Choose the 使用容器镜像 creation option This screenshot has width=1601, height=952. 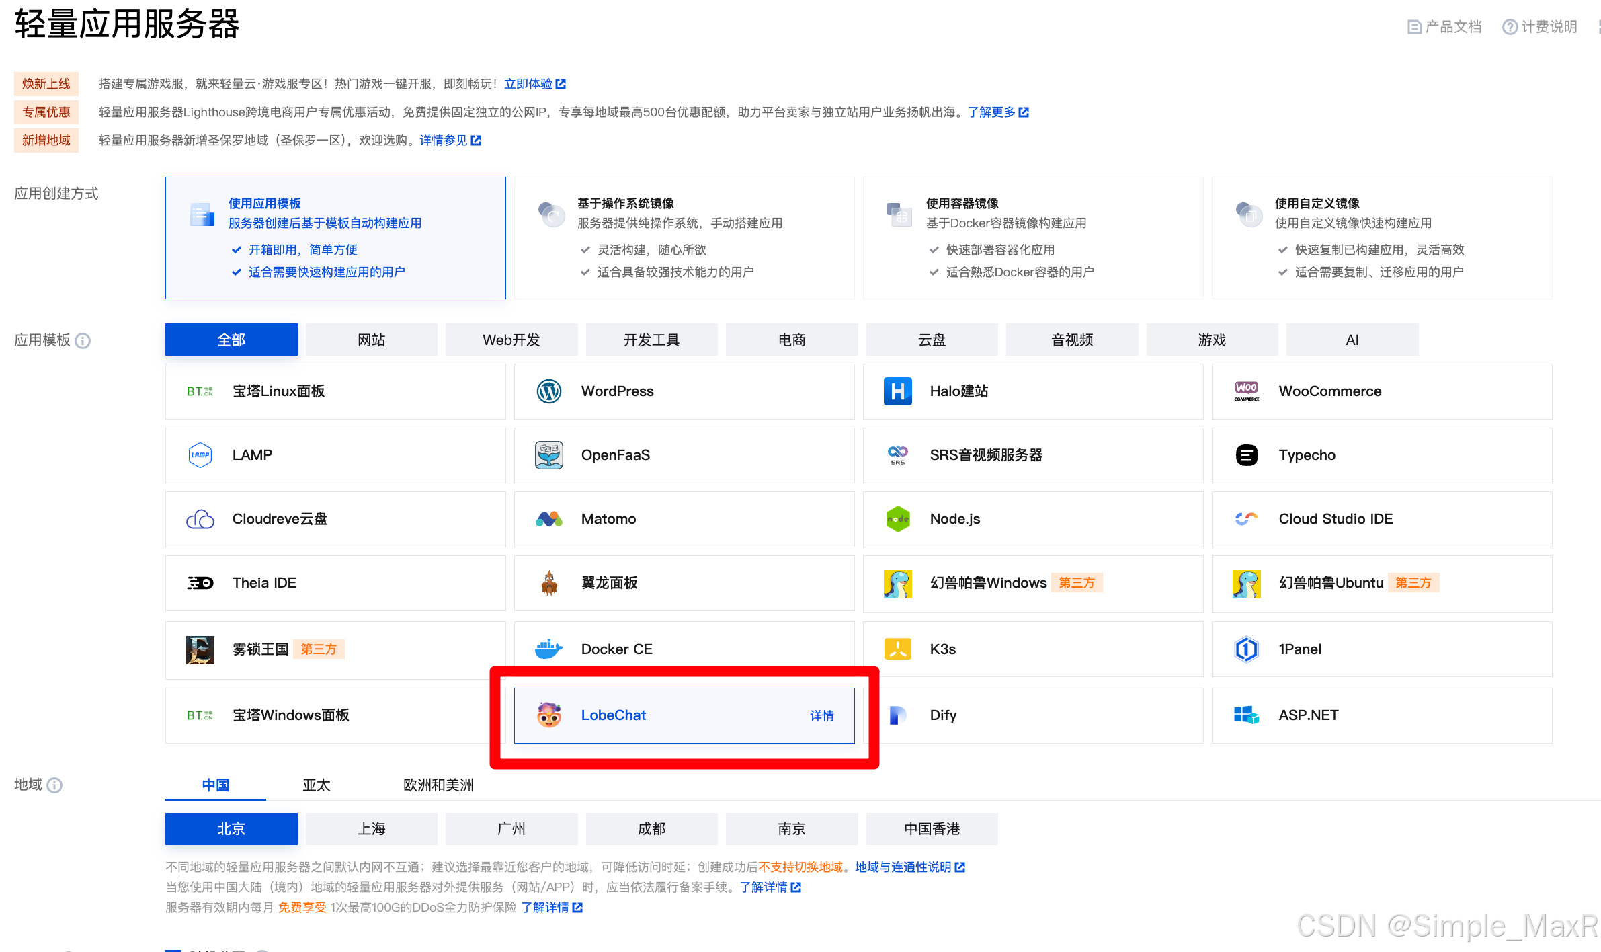tap(1032, 238)
